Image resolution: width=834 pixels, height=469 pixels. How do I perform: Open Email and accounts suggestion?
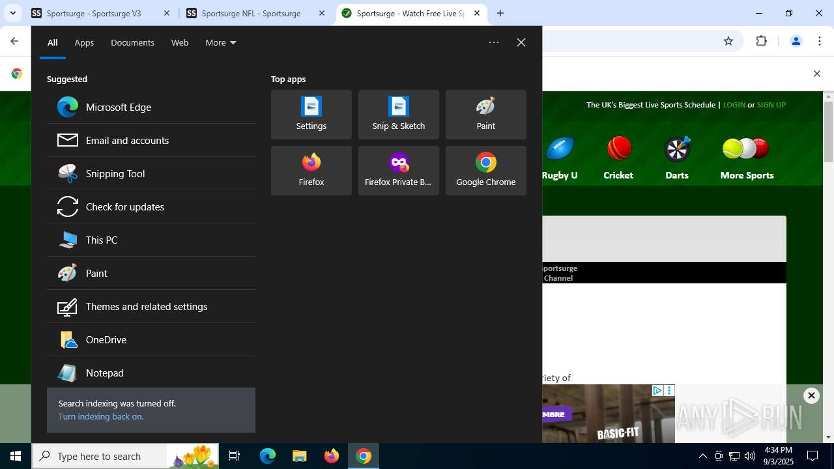[x=151, y=140]
